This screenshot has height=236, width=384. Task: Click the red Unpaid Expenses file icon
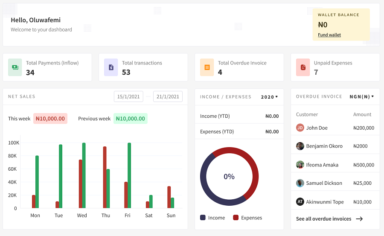pos(303,67)
